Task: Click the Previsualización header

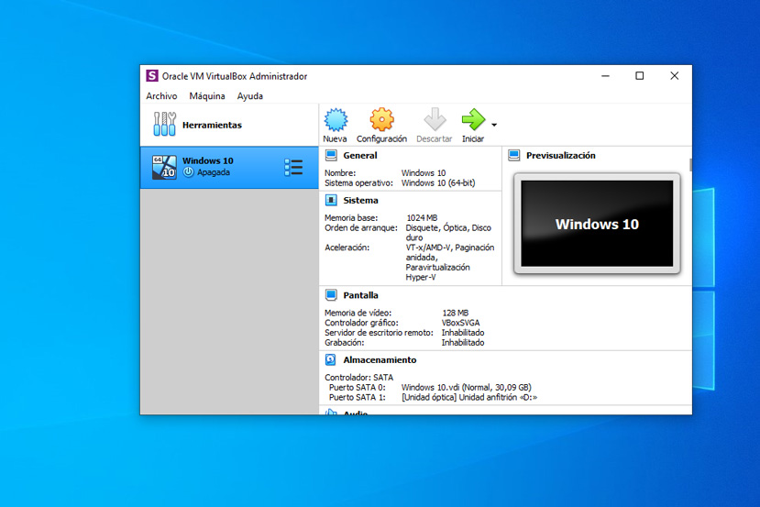Action: coord(560,156)
